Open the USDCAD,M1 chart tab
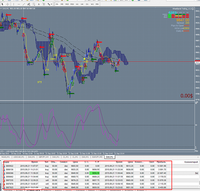Image resolution: width=200 pixels, height=191 pixels. (x=19, y=157)
